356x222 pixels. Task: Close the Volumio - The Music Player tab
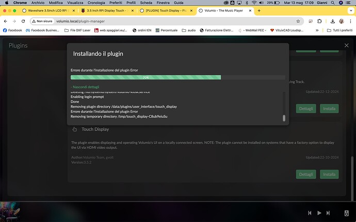coord(250,10)
